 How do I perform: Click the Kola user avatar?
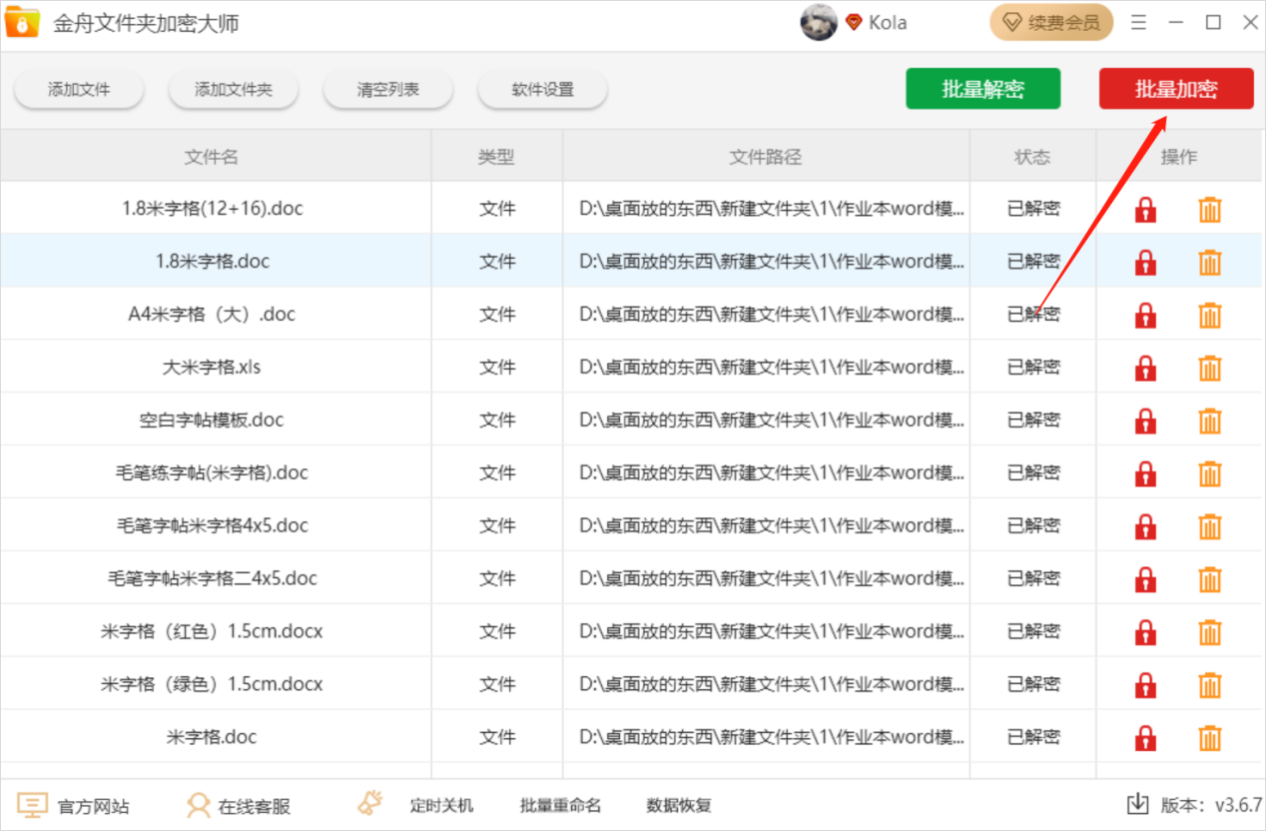click(819, 21)
